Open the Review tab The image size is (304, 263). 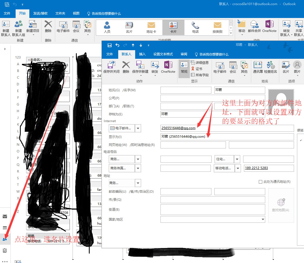click(x=184, y=54)
